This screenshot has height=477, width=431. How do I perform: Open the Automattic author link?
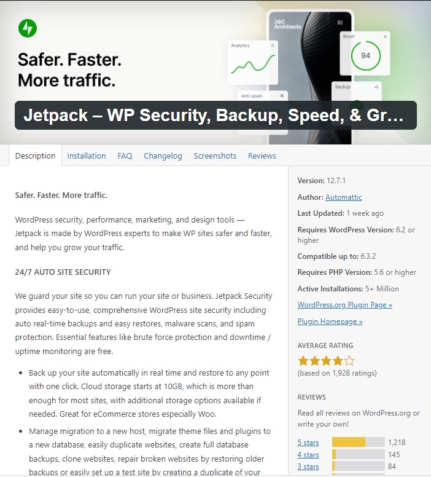point(343,197)
